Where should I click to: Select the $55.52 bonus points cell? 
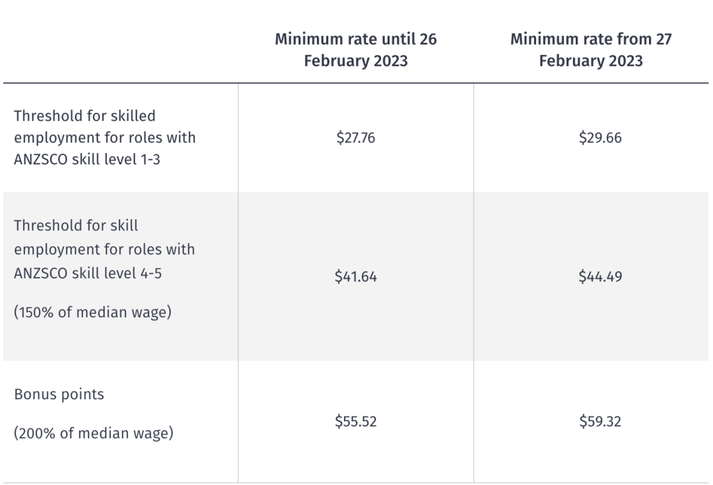click(x=356, y=422)
